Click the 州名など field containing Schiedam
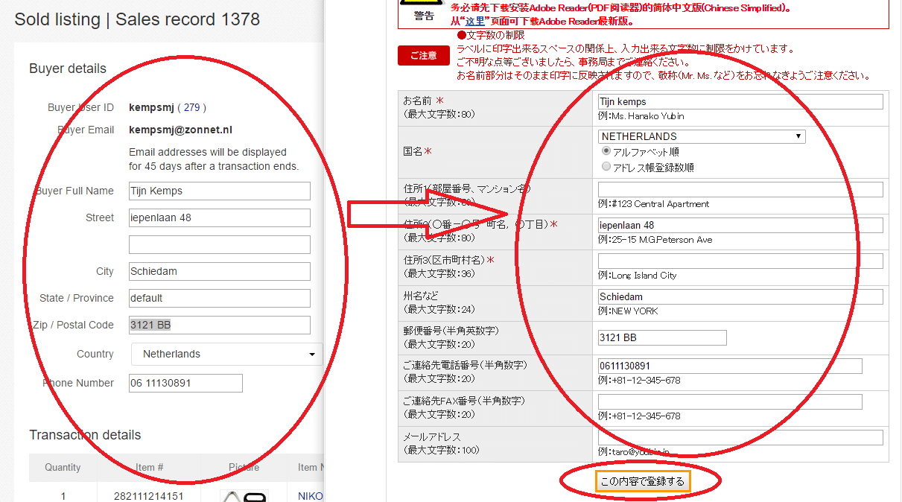The height and width of the screenshot is (502, 902). tap(740, 296)
